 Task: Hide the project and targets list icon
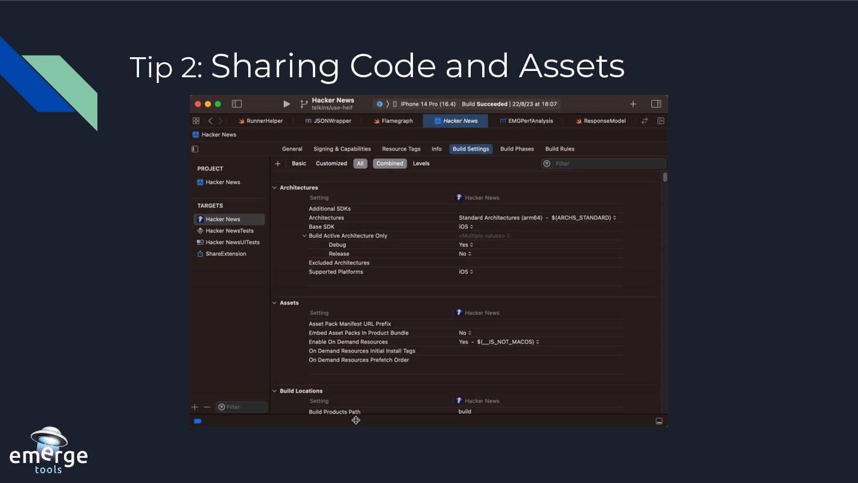pos(195,149)
